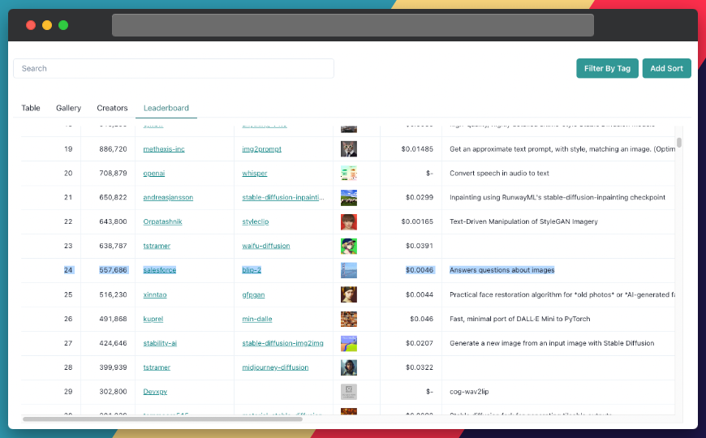The height and width of the screenshot is (438, 706).
Task: Open the methexis-inc creator link
Action: [164, 149]
